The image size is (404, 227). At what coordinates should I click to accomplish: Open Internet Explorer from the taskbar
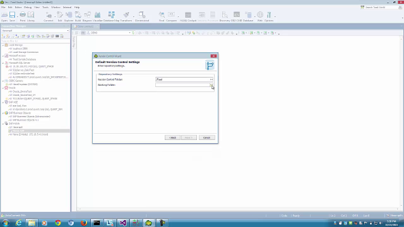pos(18,223)
